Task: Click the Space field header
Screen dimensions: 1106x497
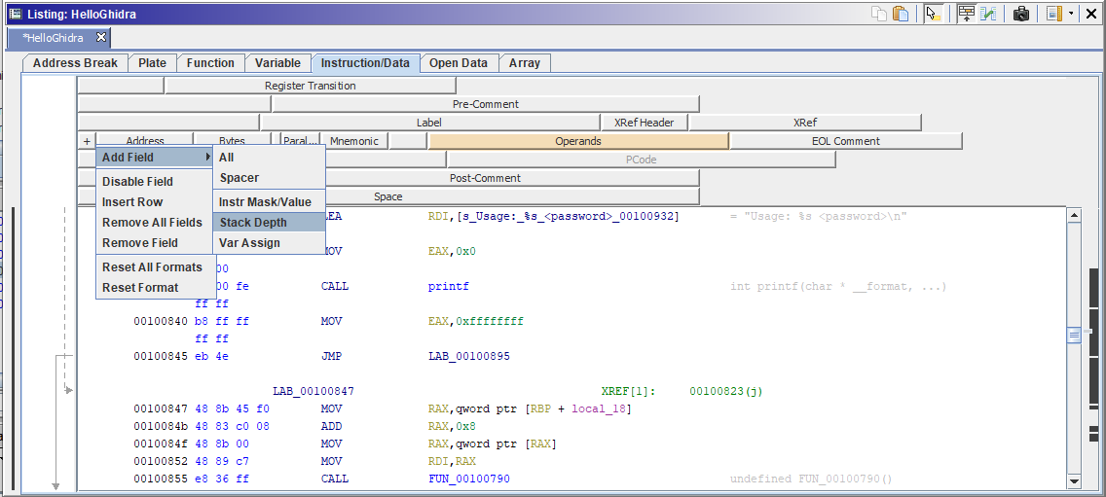Action: click(387, 196)
